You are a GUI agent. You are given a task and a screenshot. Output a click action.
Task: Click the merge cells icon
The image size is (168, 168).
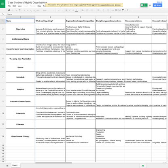[x=92, y=10]
